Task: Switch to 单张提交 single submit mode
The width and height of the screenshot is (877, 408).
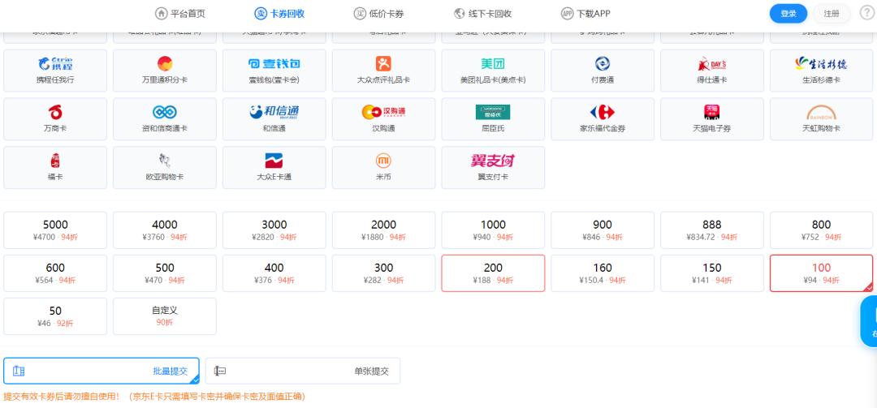Action: [x=303, y=371]
